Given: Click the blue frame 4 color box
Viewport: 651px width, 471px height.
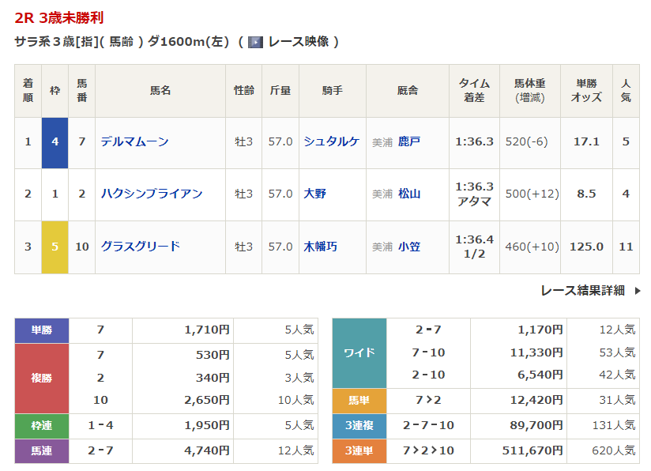Looking at the screenshot, I should click(55, 142).
